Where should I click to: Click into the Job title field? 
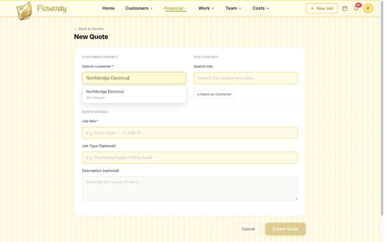click(190, 133)
